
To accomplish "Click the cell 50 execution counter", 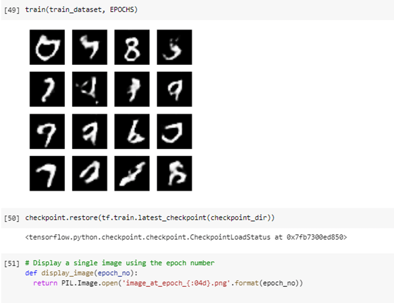I will (12, 218).
